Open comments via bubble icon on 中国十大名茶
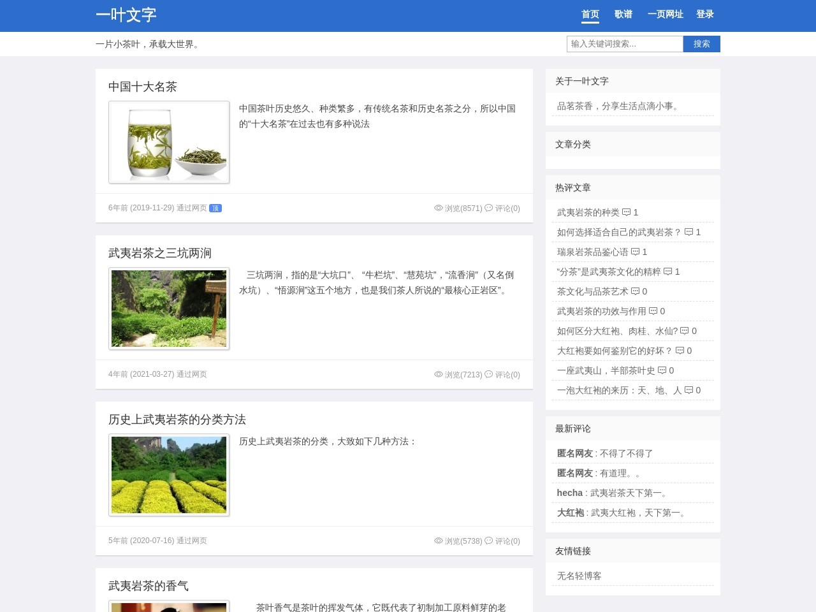The width and height of the screenshot is (816, 612). click(488, 208)
